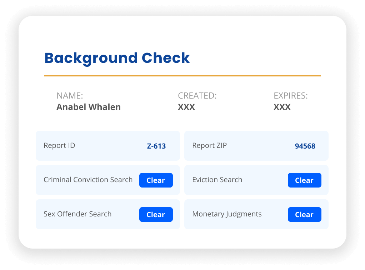Select the Monetary Judgments label
The image size is (365, 270).
227,214
